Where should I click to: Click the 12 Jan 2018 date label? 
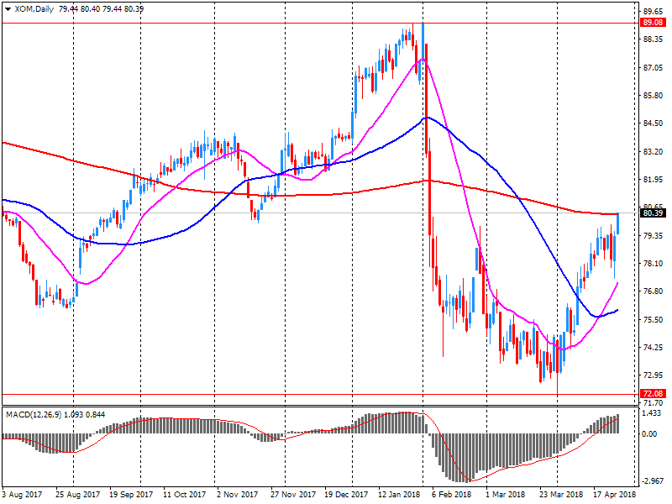399,495
